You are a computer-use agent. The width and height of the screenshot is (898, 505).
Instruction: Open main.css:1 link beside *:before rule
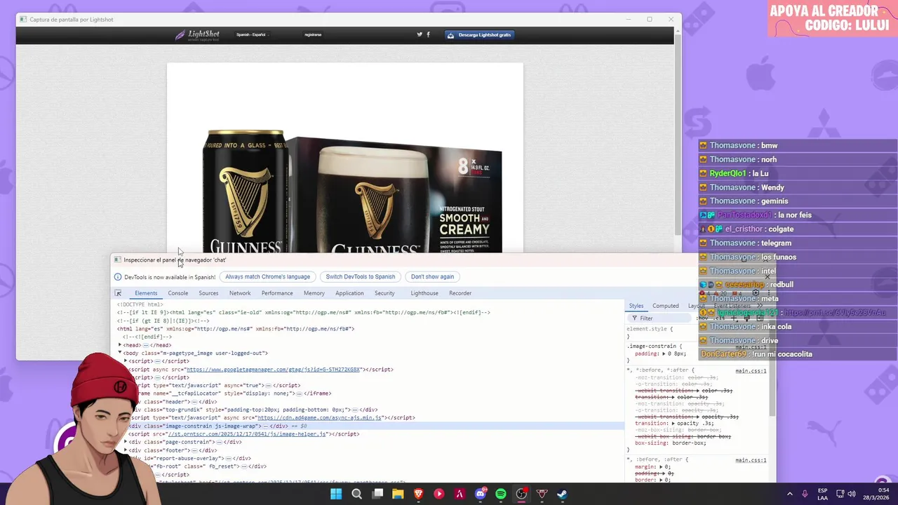coord(751,370)
